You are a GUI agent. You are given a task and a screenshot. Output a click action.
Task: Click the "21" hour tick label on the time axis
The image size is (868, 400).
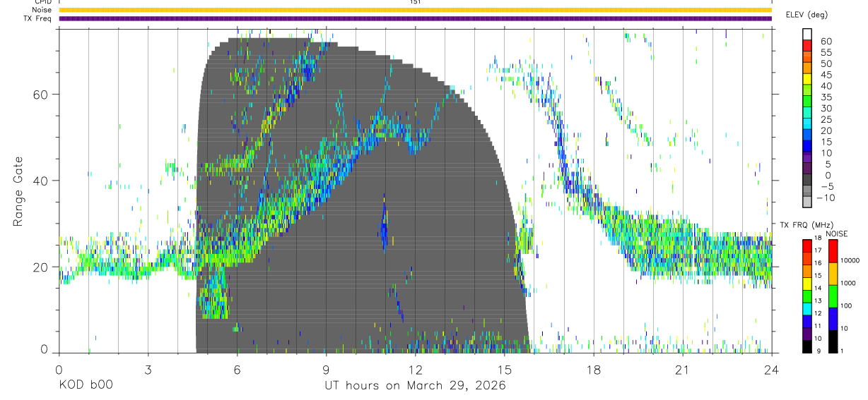tap(682, 370)
